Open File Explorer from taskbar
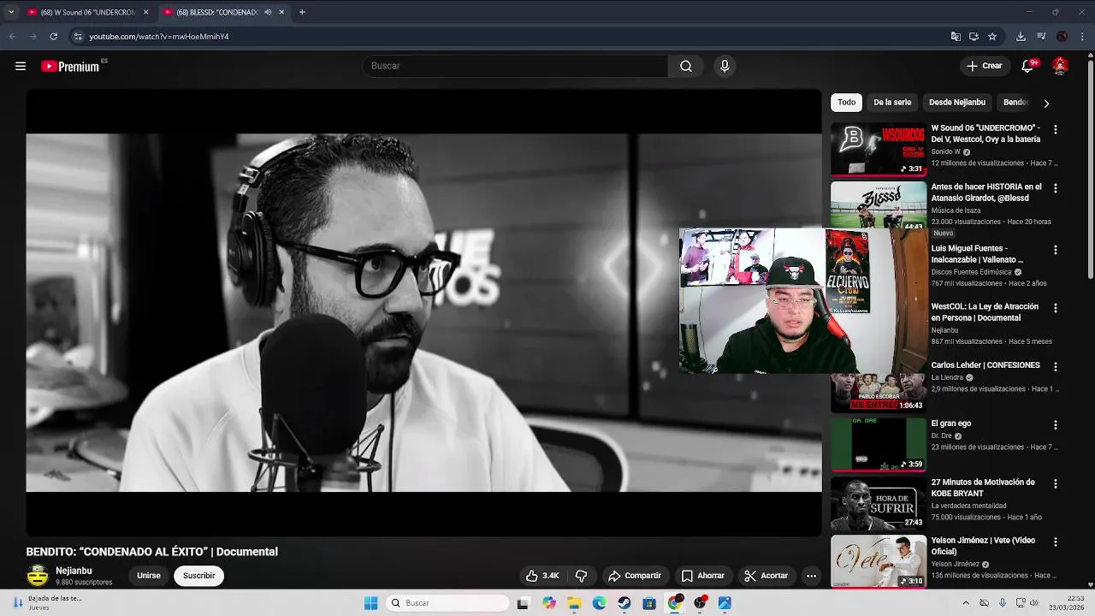 pyautogui.click(x=574, y=603)
